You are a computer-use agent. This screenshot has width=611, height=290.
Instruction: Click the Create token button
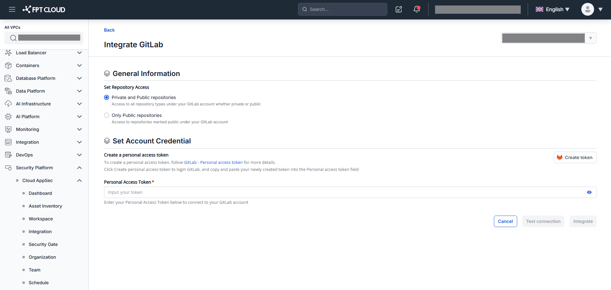click(x=575, y=157)
